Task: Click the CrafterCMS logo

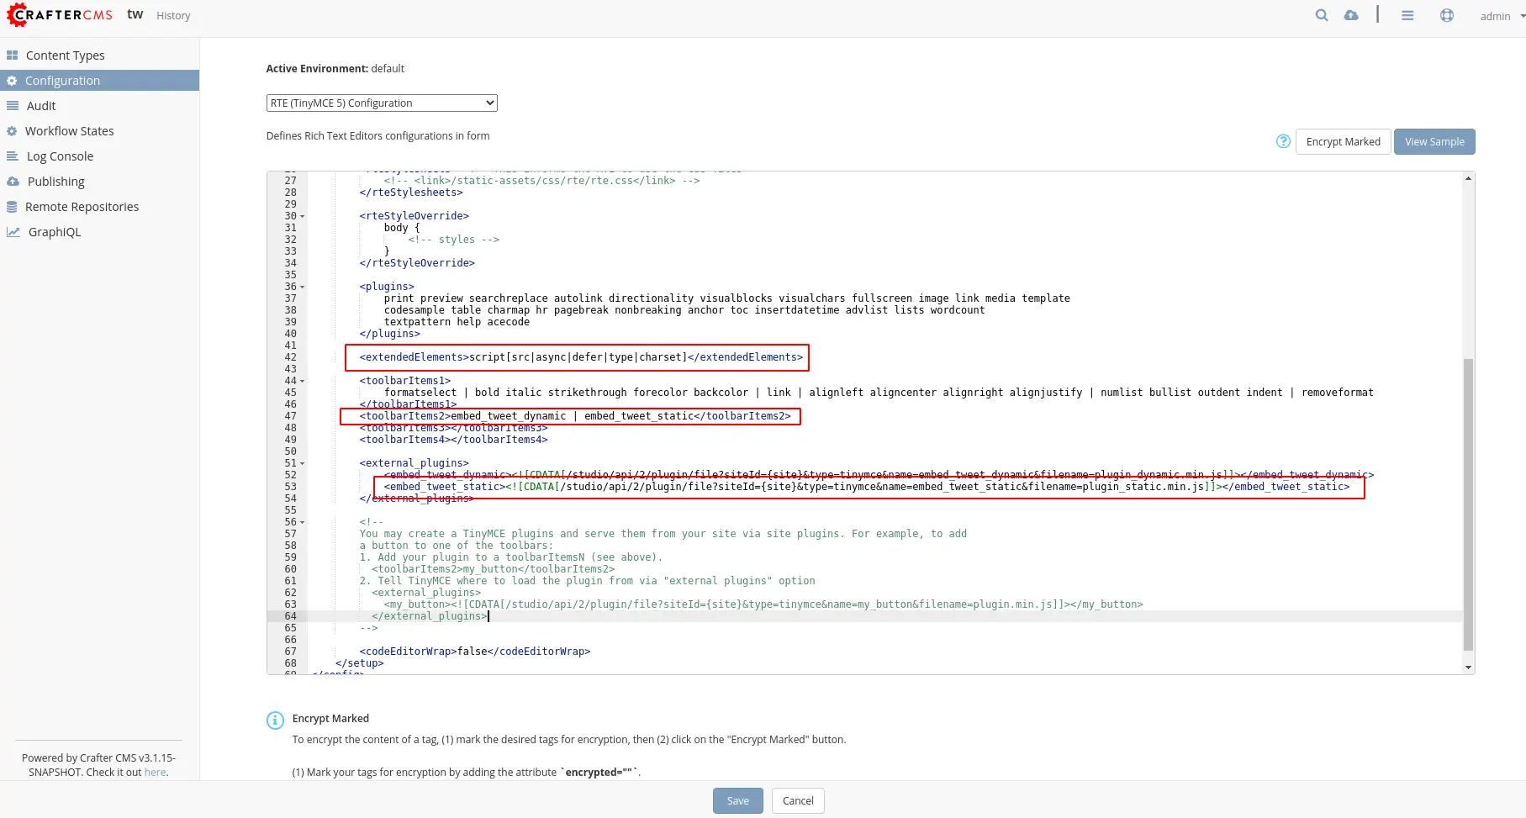Action: click(x=61, y=15)
